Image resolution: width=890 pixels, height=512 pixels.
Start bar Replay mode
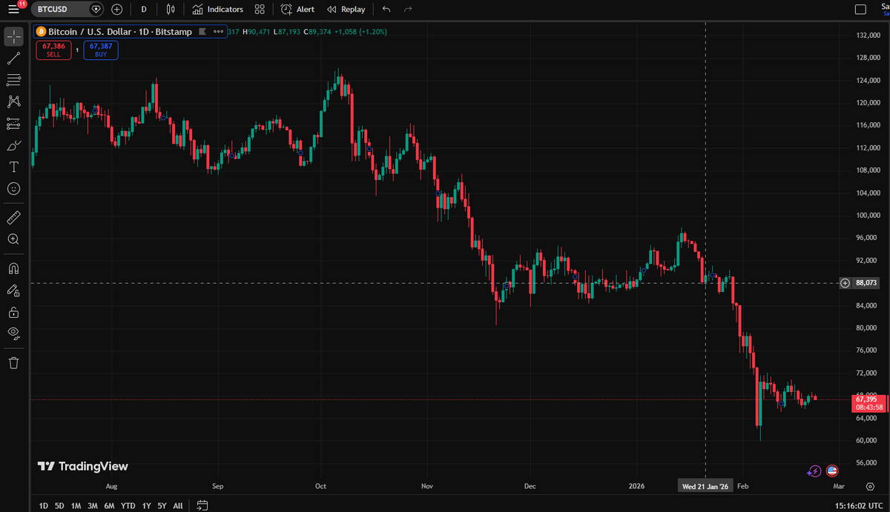(x=346, y=9)
